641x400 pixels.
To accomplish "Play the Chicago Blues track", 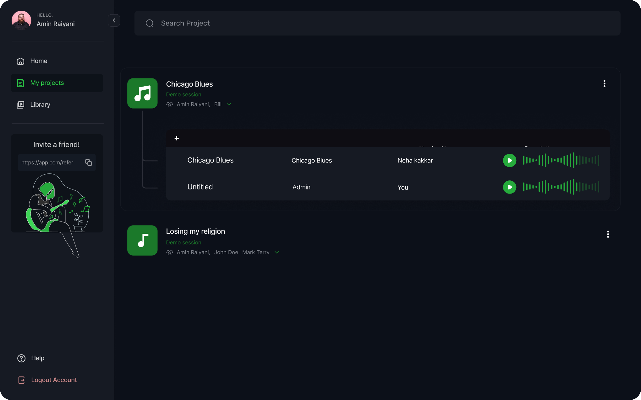I will (x=509, y=160).
